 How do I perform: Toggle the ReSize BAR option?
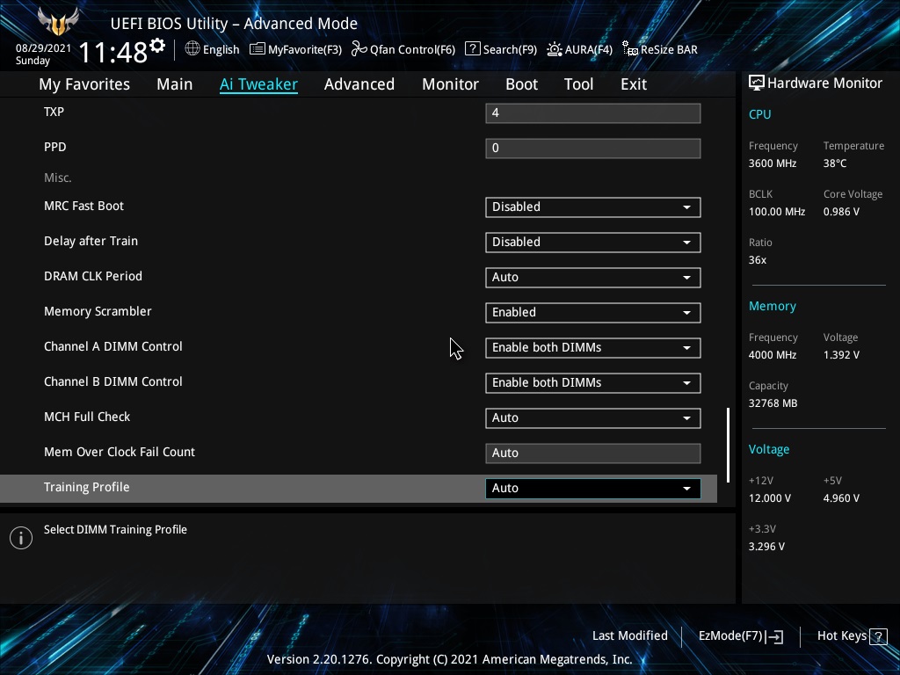(660, 49)
